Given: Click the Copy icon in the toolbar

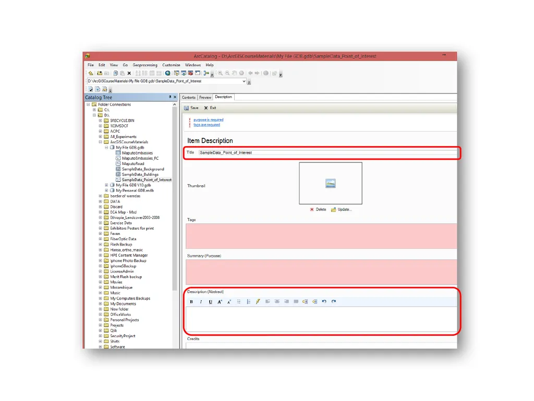Looking at the screenshot, I should (115, 73).
